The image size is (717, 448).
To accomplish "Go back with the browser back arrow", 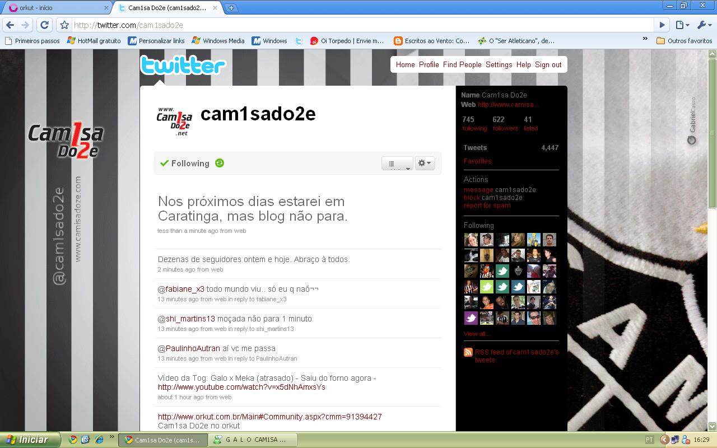I will coord(10,25).
